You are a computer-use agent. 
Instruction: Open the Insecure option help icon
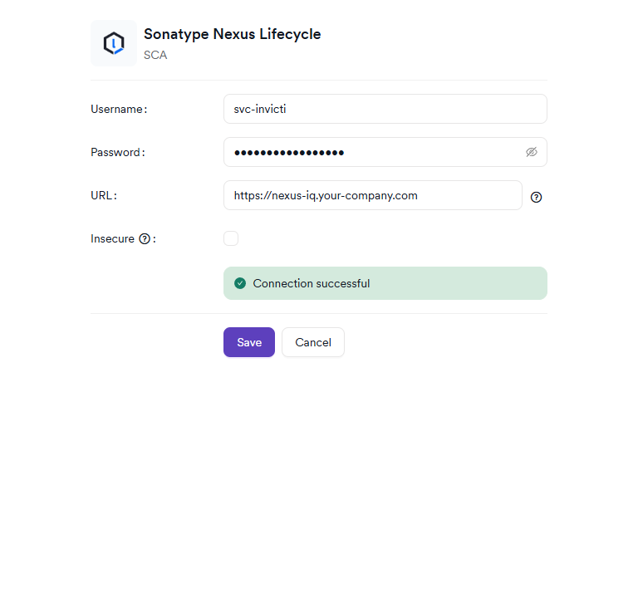[x=145, y=239]
